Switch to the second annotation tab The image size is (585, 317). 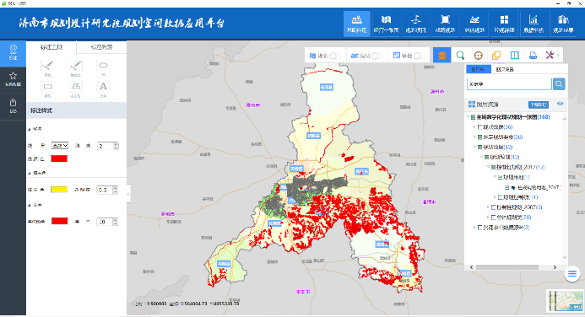click(x=101, y=47)
